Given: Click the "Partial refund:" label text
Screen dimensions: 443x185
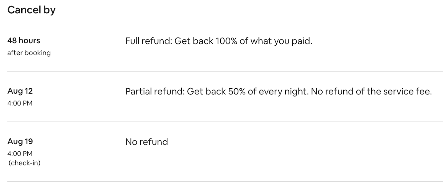Looking at the screenshot, I should pos(155,91).
